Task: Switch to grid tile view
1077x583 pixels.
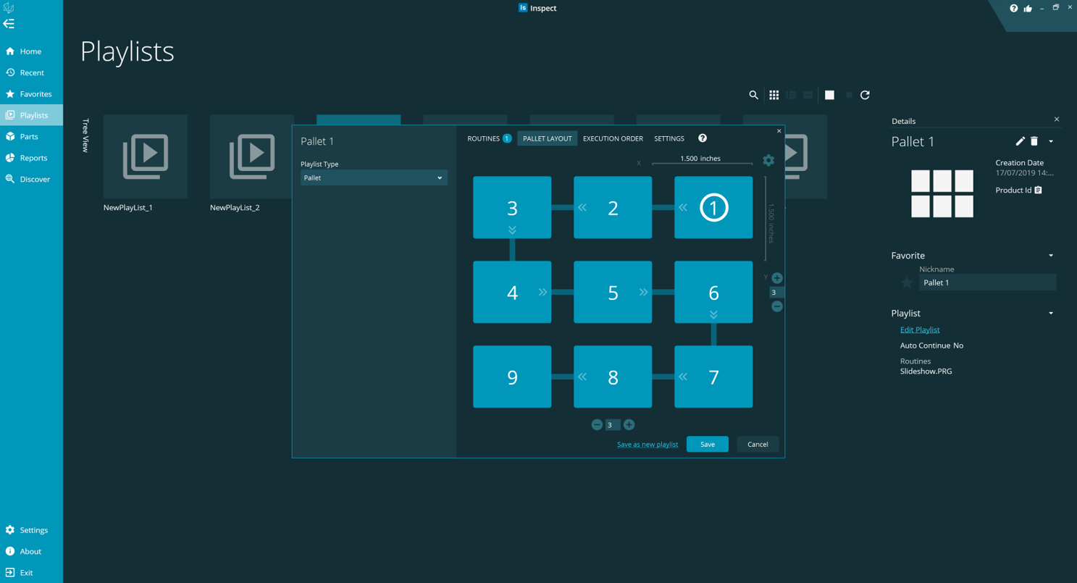Action: click(774, 95)
